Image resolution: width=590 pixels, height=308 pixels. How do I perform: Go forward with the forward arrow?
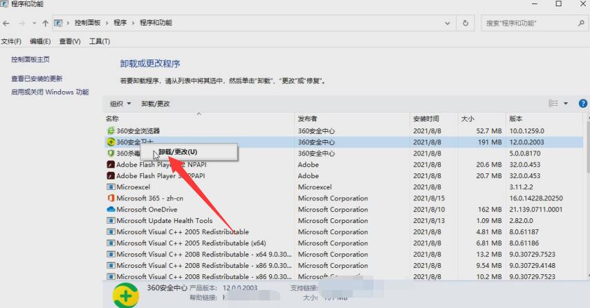tap(22, 23)
